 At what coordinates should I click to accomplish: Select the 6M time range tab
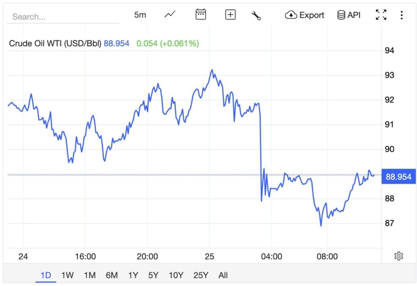tap(112, 275)
